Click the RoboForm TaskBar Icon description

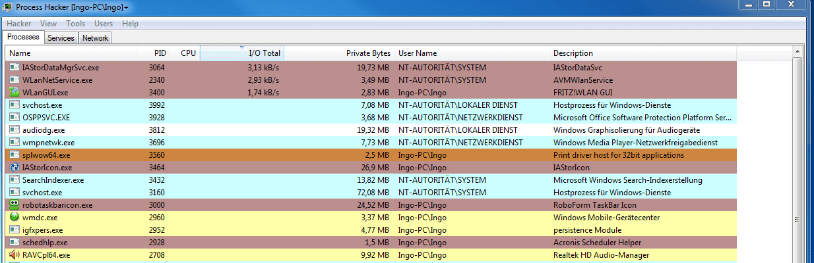click(596, 204)
